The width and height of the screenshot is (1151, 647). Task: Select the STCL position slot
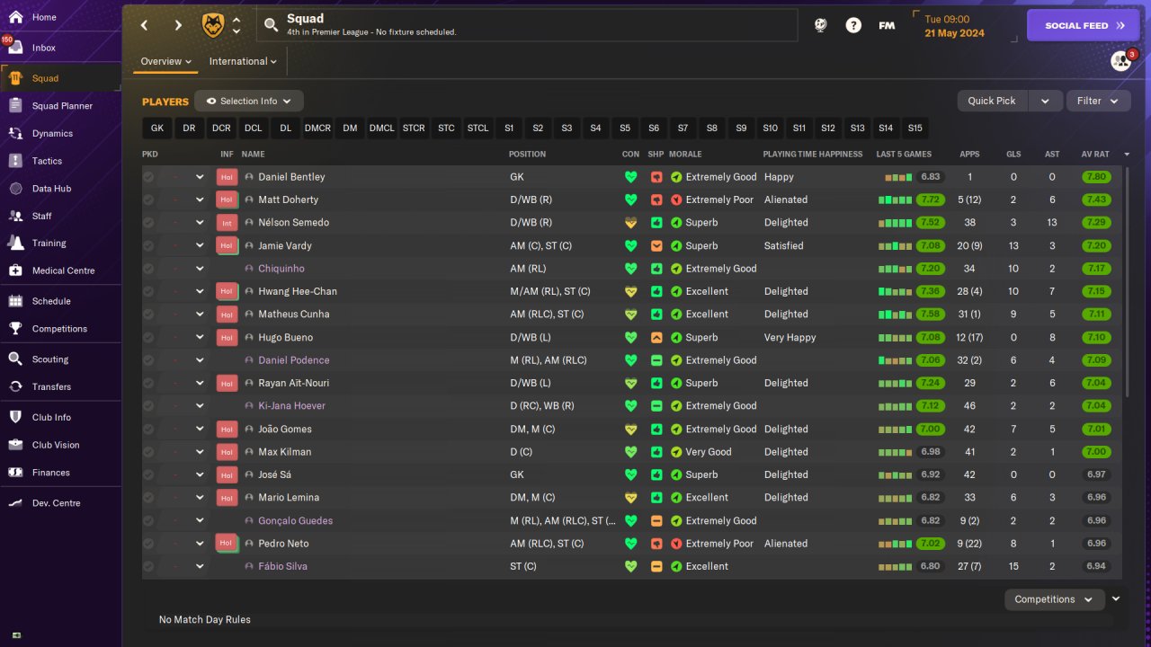point(478,129)
